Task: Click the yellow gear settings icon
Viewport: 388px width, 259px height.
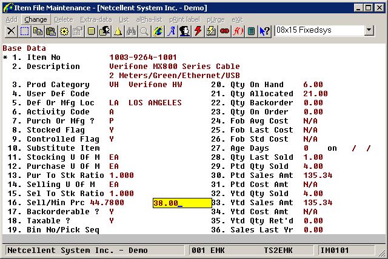Action: click(65, 31)
